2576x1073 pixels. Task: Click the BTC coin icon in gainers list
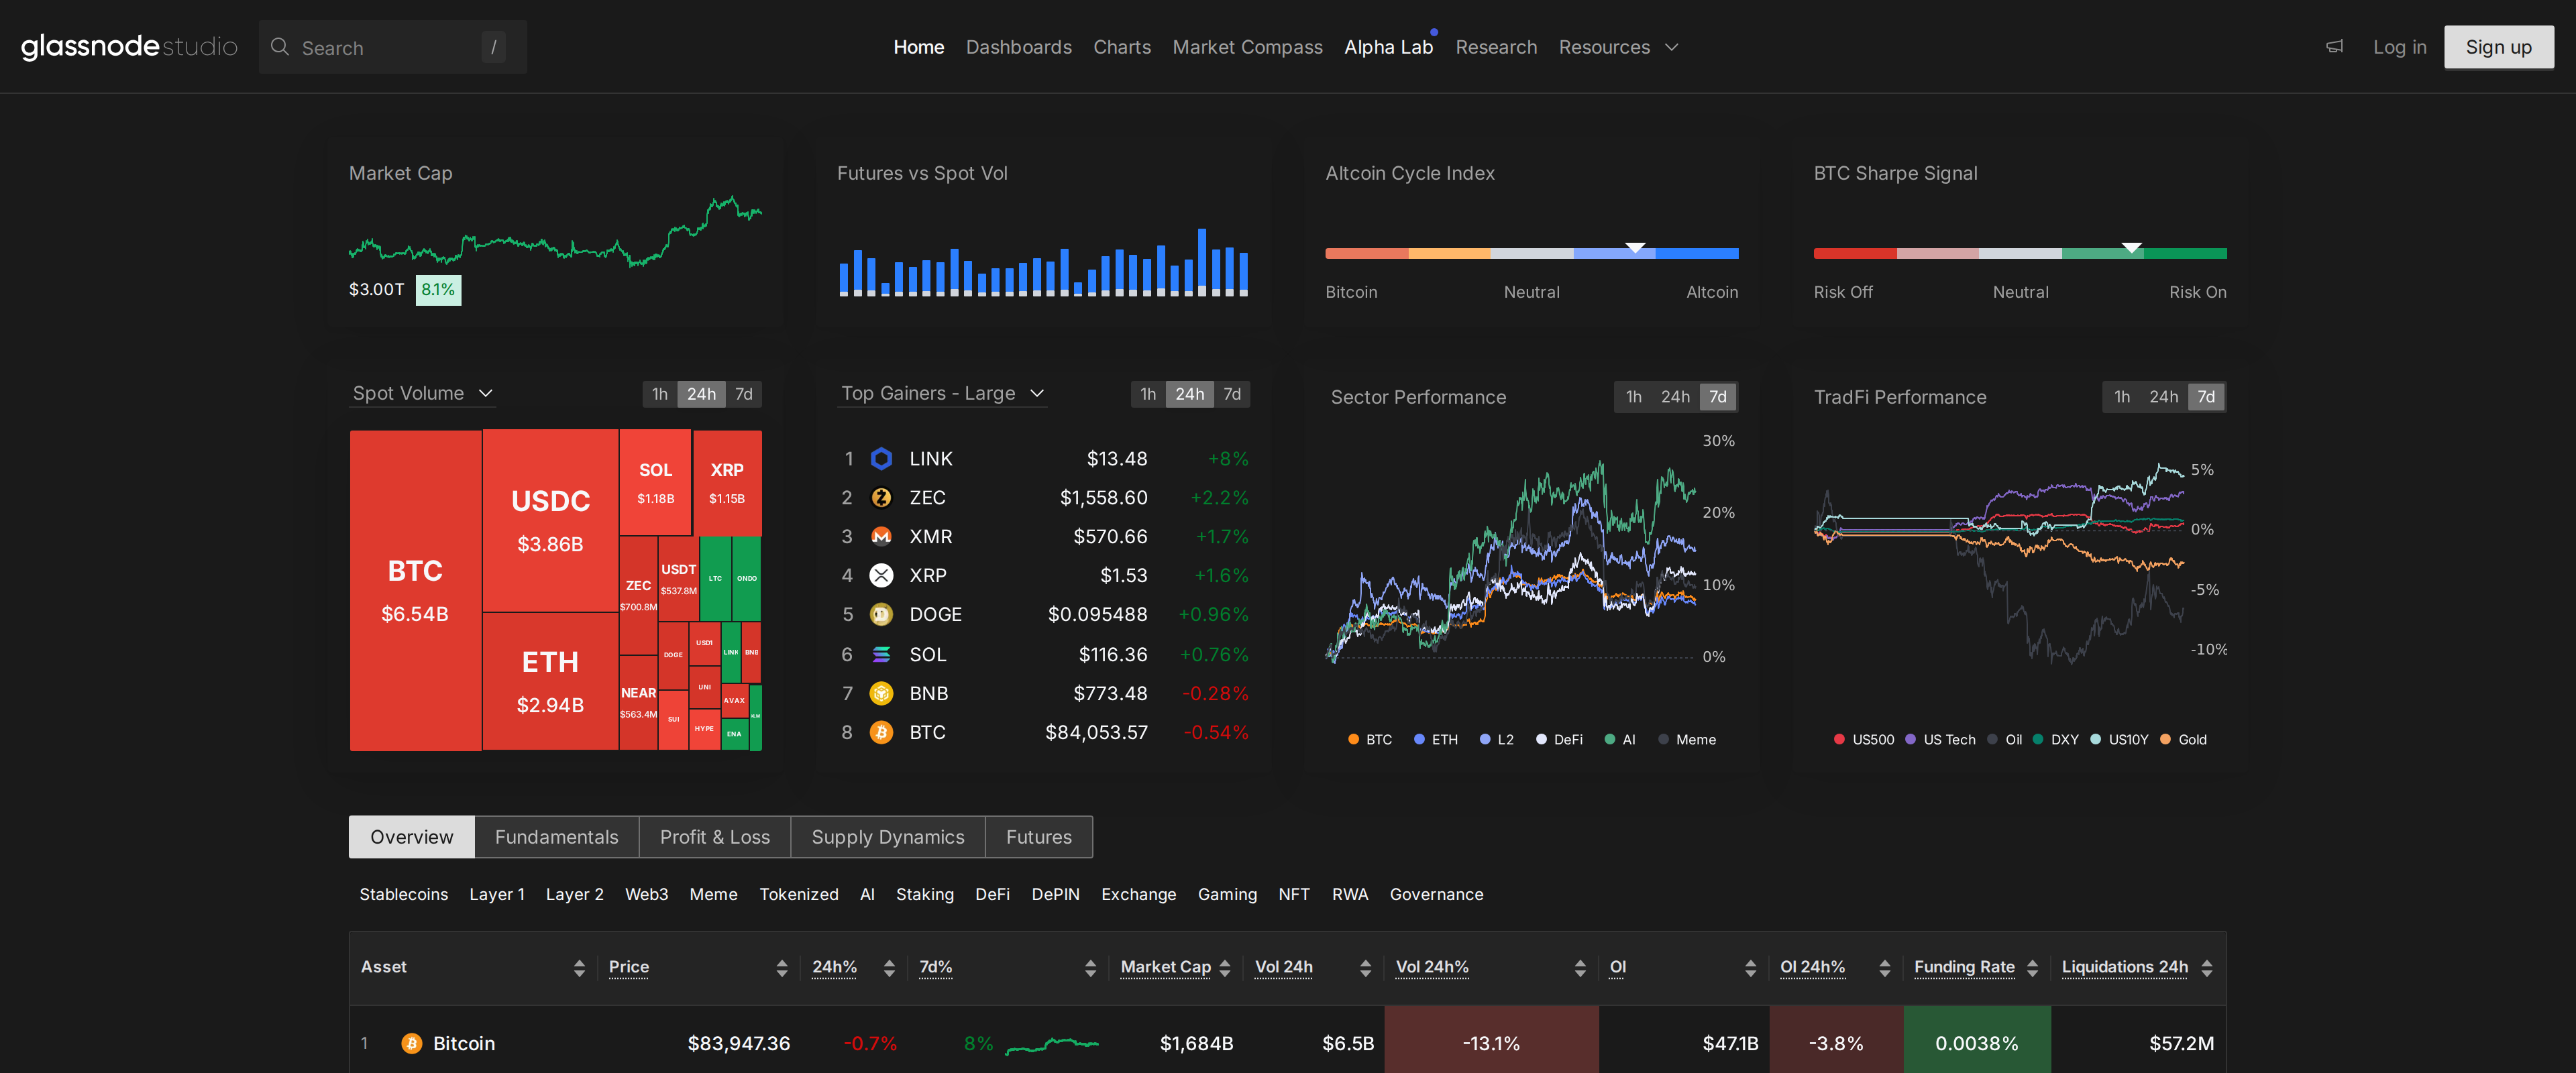(881, 732)
